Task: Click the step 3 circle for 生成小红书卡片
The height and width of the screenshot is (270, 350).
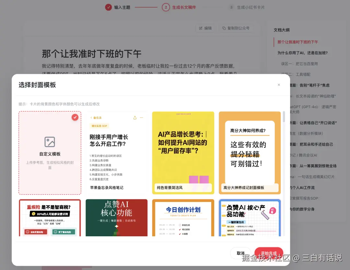Action: (231, 7)
